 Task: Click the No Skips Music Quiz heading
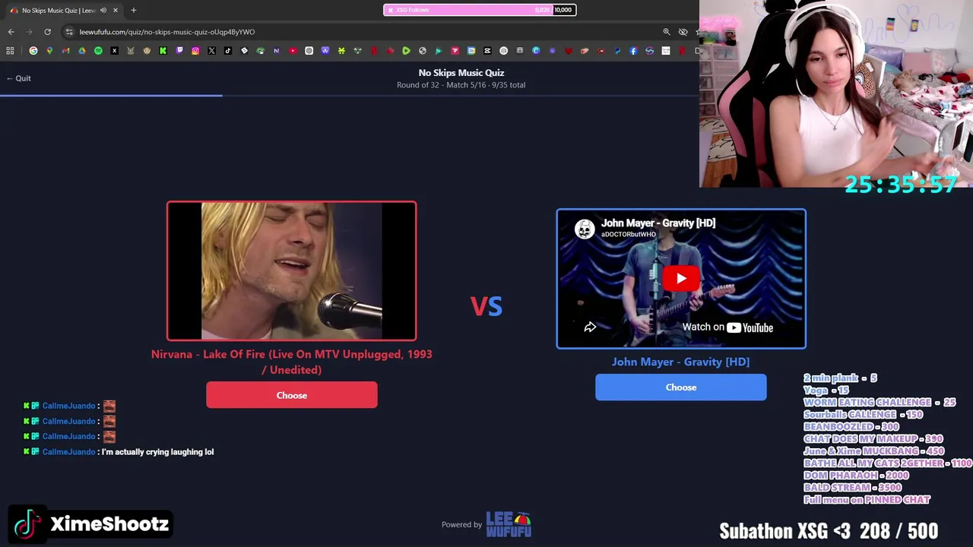[461, 73]
